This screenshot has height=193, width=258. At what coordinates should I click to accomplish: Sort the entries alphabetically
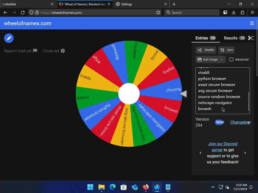click(227, 50)
